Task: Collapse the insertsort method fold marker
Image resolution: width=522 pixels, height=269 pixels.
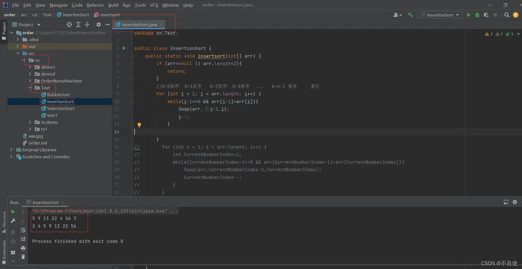Action: click(132, 56)
